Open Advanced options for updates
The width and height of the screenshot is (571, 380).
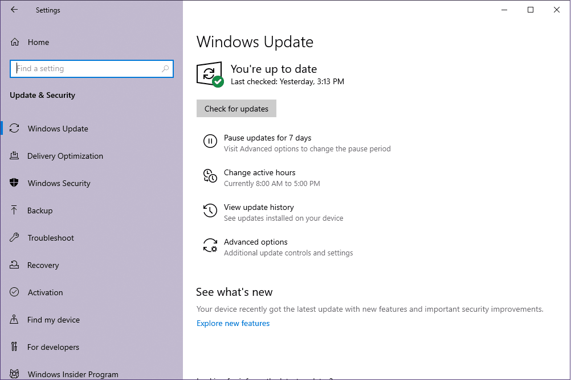pos(256,242)
